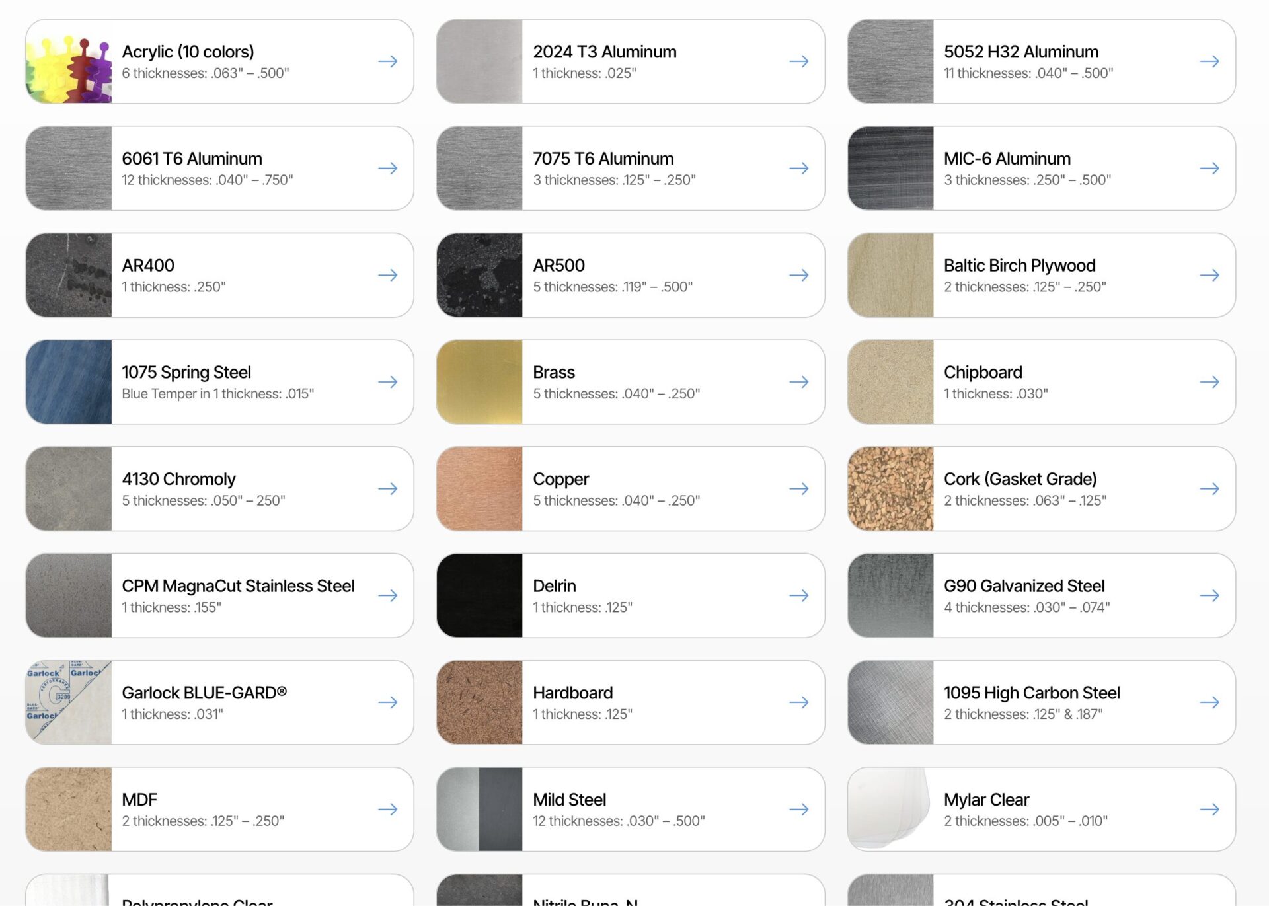Click the arrow on 2024 T3 Aluminum
Viewport: 1269px width, 906px height.
coord(799,61)
